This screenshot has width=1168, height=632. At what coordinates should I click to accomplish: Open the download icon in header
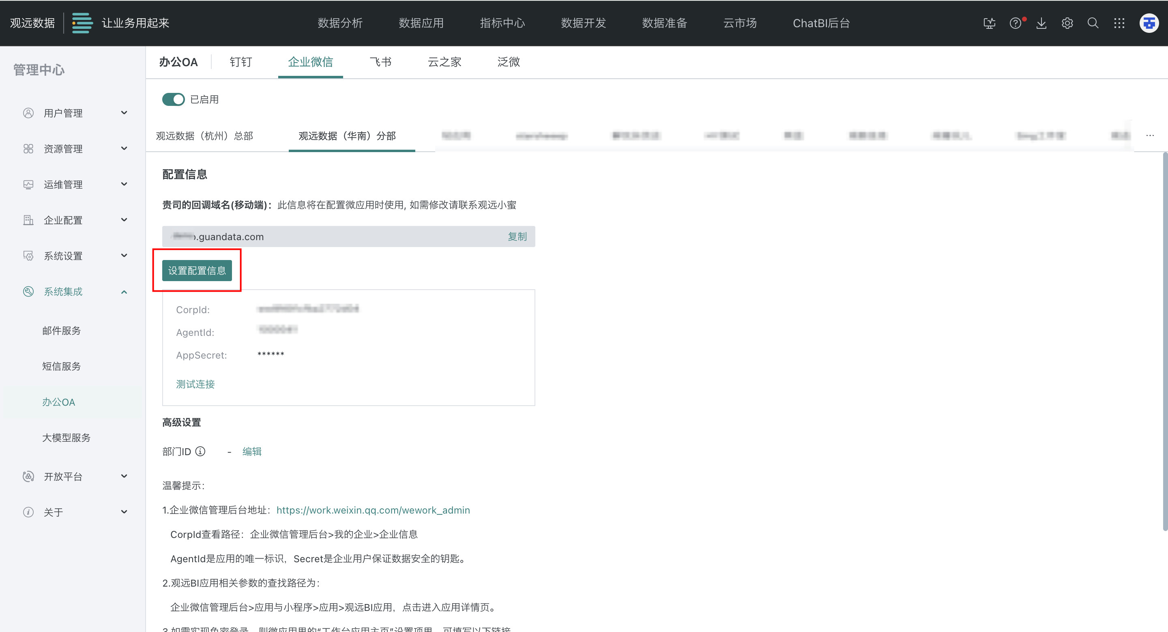(x=1041, y=23)
